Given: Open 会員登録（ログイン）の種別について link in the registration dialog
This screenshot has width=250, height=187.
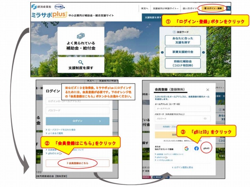Looking at the screenshot, I should tap(169, 154).
